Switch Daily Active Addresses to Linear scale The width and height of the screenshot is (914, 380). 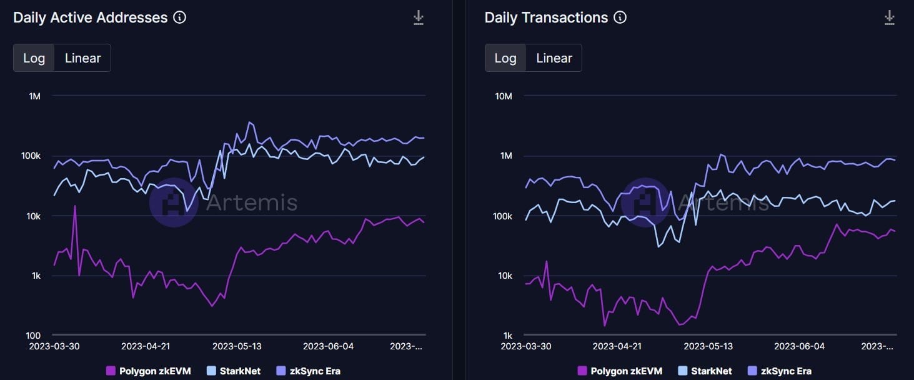pos(82,58)
